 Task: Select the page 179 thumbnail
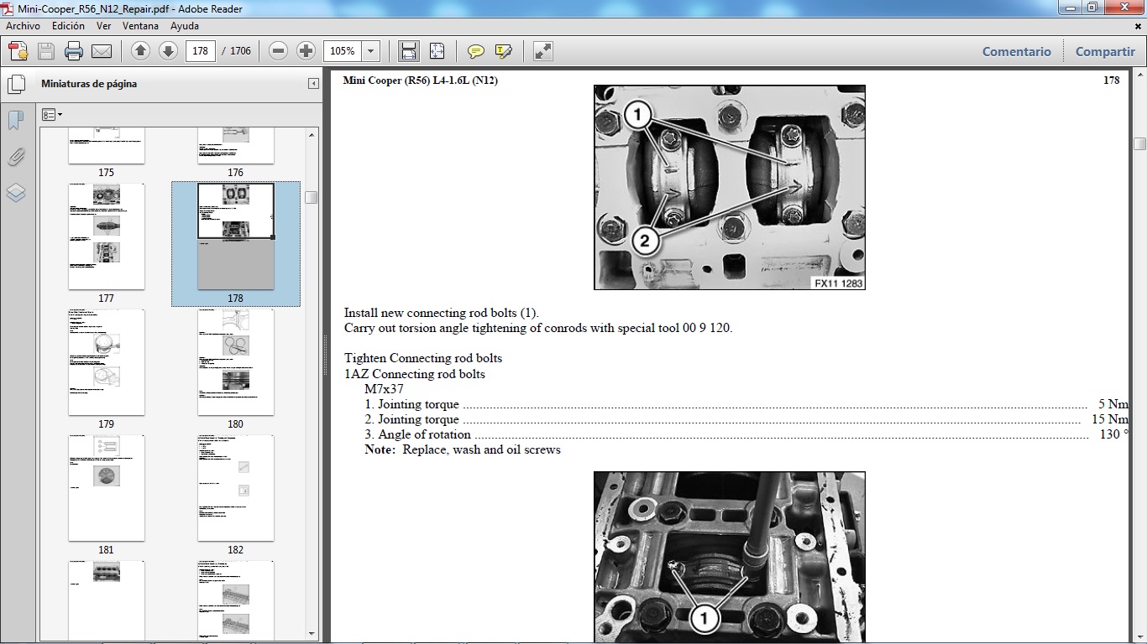(x=106, y=362)
